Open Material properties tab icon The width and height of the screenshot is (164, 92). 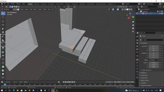click(x=137, y=77)
